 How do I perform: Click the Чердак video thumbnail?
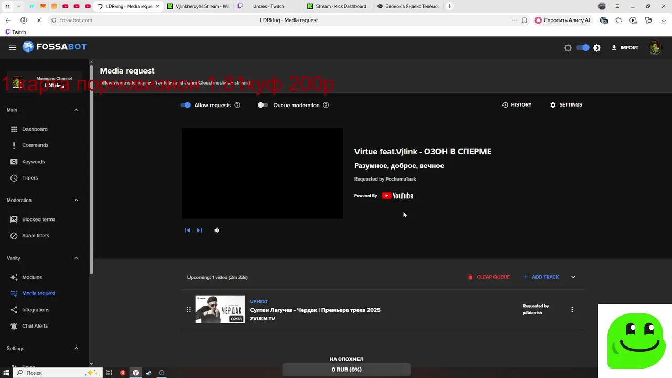pyautogui.click(x=220, y=309)
